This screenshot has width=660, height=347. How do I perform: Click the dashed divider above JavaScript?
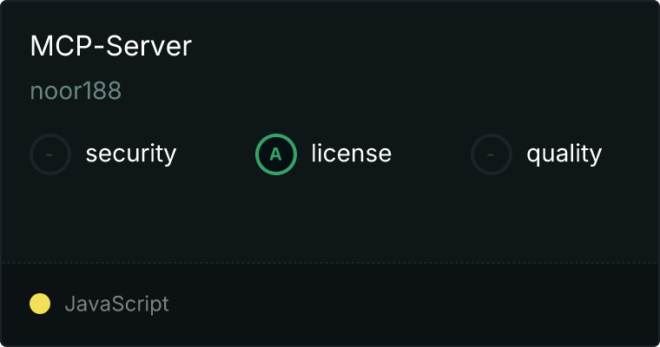(330, 263)
